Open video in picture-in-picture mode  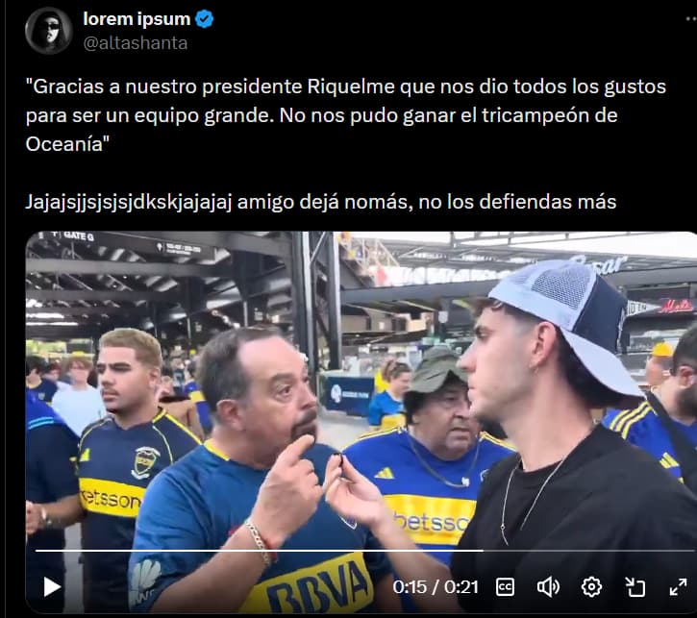635,587
